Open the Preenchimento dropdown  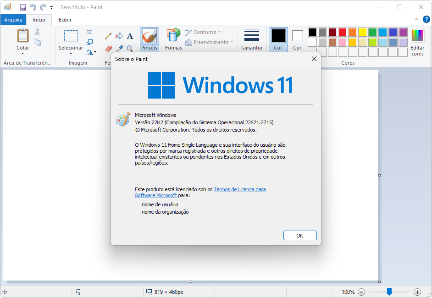pos(209,42)
